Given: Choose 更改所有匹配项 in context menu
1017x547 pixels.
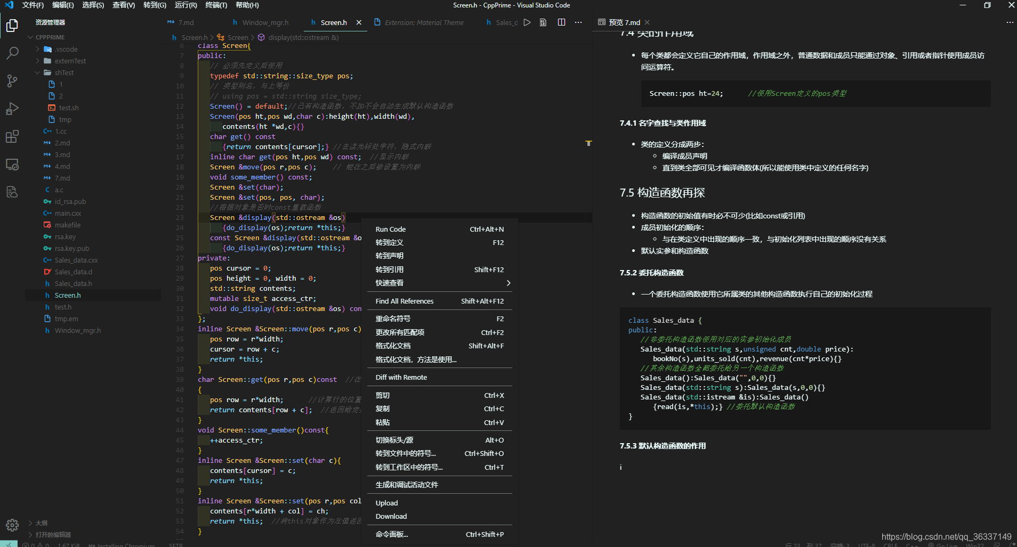Looking at the screenshot, I should (x=440, y=332).
